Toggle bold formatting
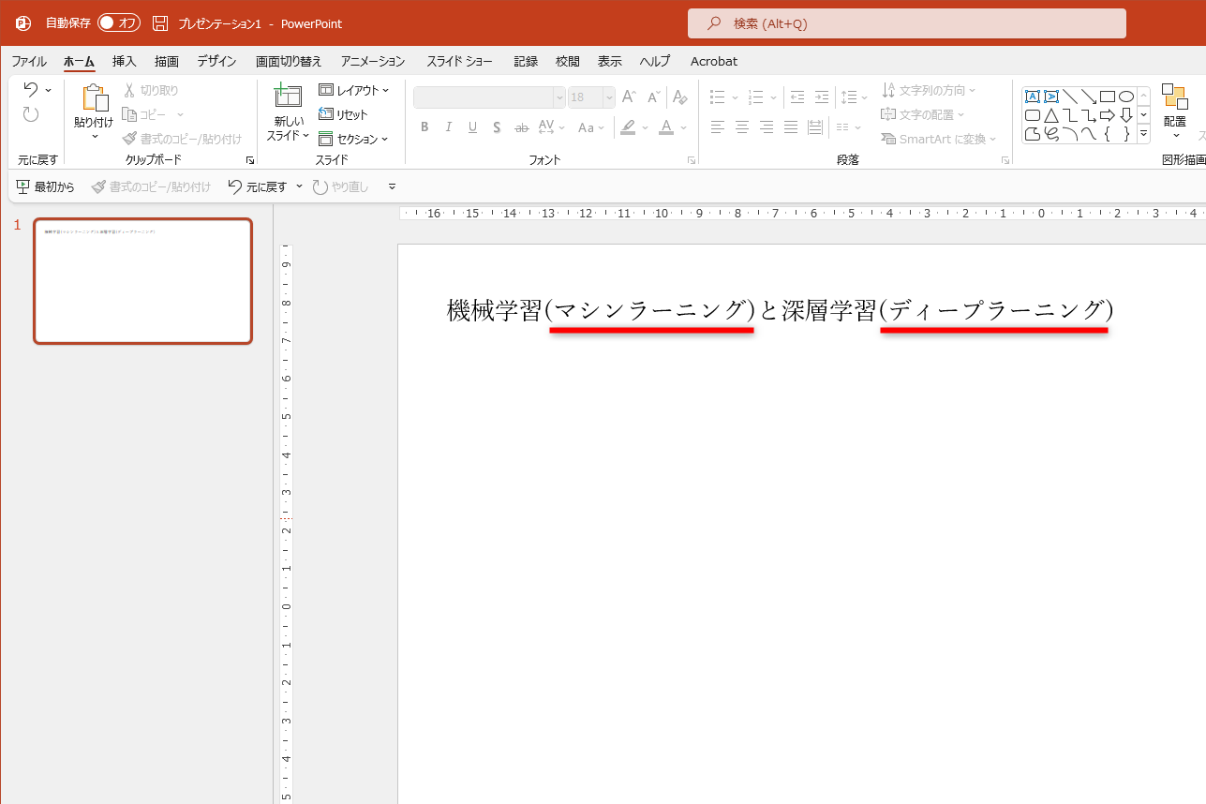 pyautogui.click(x=424, y=127)
